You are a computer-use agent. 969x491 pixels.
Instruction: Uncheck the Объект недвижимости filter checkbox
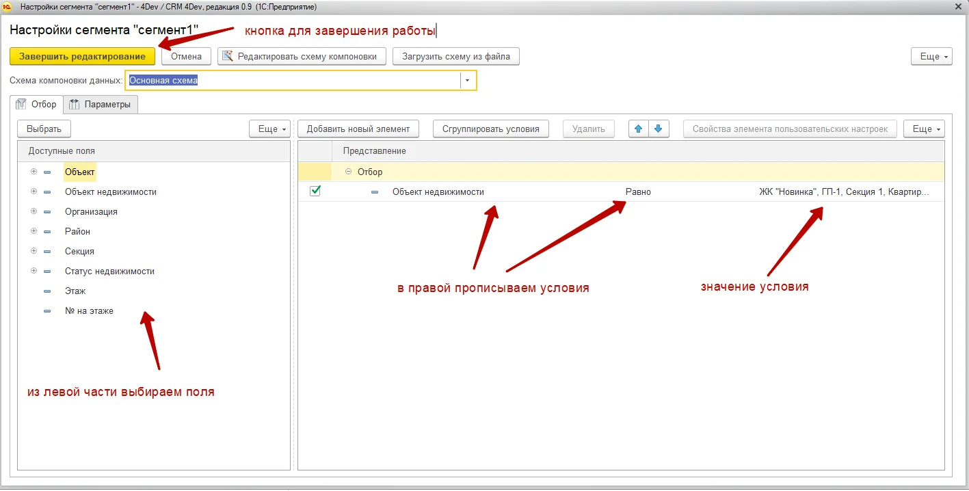[315, 191]
